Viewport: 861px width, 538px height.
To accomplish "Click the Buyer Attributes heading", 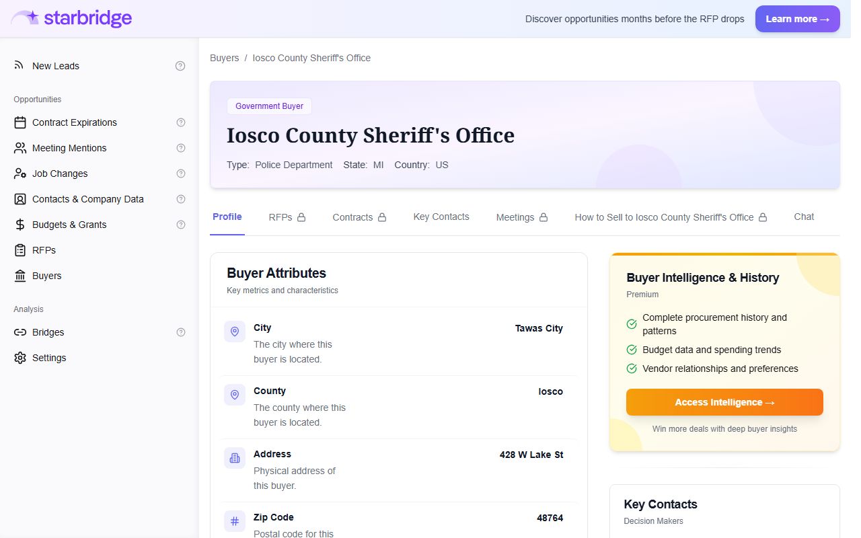I will pyautogui.click(x=276, y=273).
